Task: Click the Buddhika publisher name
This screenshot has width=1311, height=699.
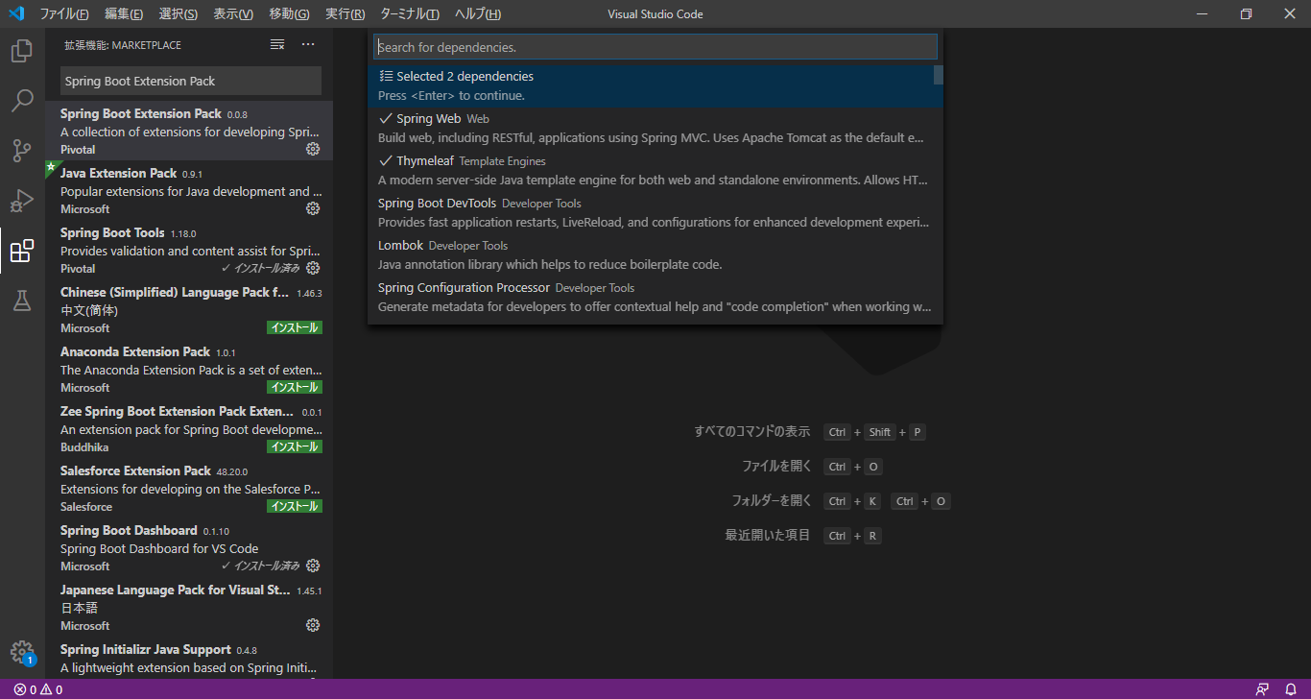Action: point(84,447)
